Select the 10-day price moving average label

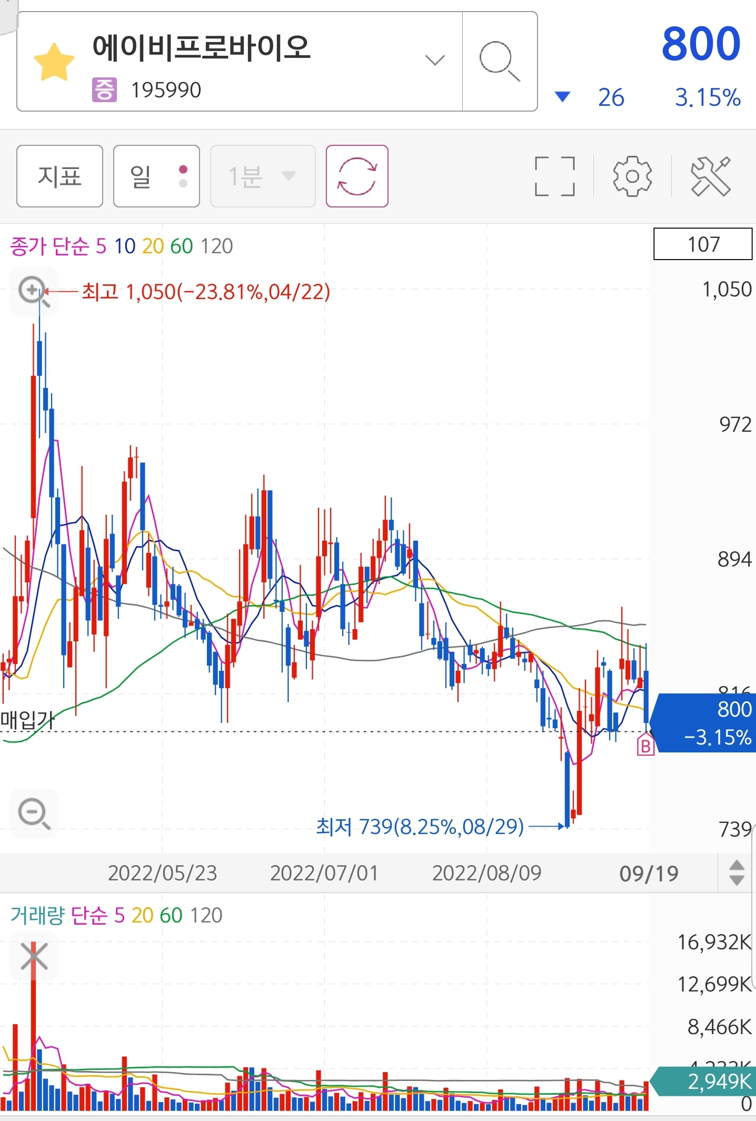click(125, 246)
